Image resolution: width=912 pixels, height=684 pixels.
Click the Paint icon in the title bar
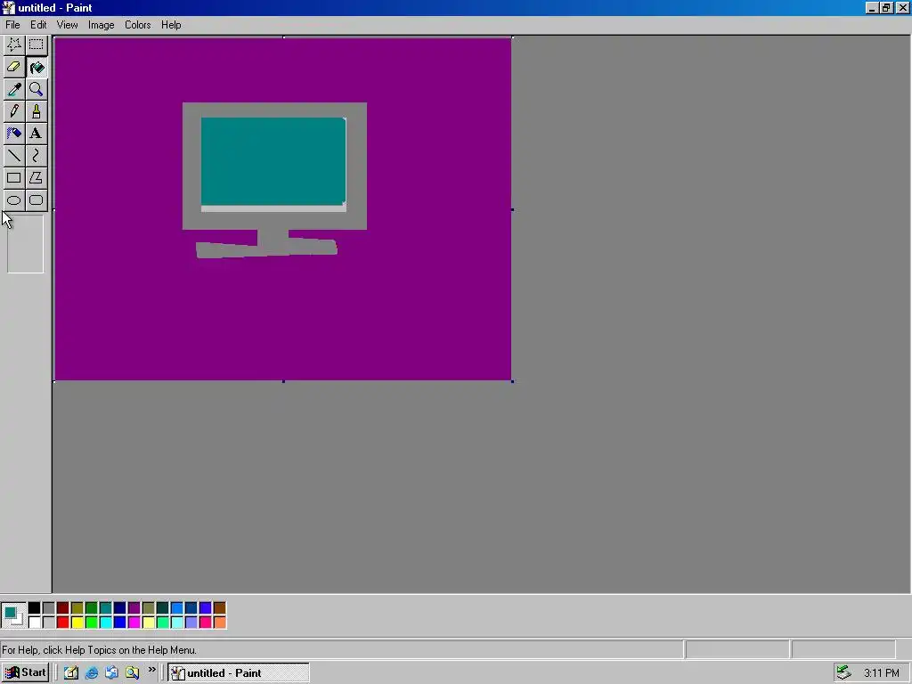8,7
